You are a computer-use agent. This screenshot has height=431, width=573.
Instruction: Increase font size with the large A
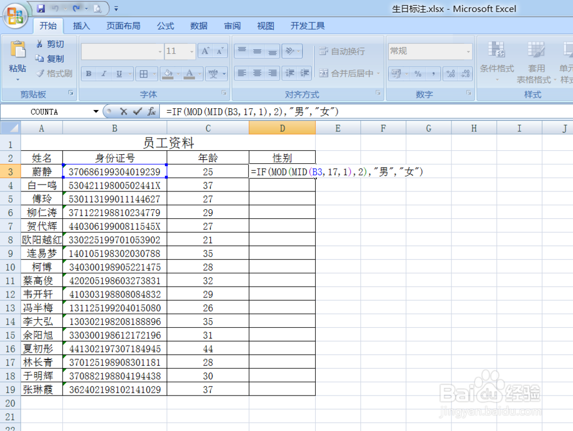point(205,51)
